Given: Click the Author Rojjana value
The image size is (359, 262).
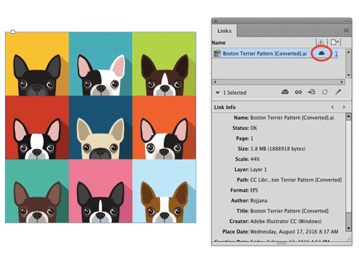Looking at the screenshot, I should [x=258, y=200].
